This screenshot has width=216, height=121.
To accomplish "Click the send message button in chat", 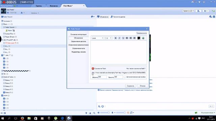I will (x=211, y=106).
